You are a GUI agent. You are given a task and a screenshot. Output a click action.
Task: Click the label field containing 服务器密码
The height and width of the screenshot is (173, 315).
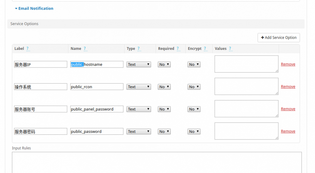(x=41, y=131)
